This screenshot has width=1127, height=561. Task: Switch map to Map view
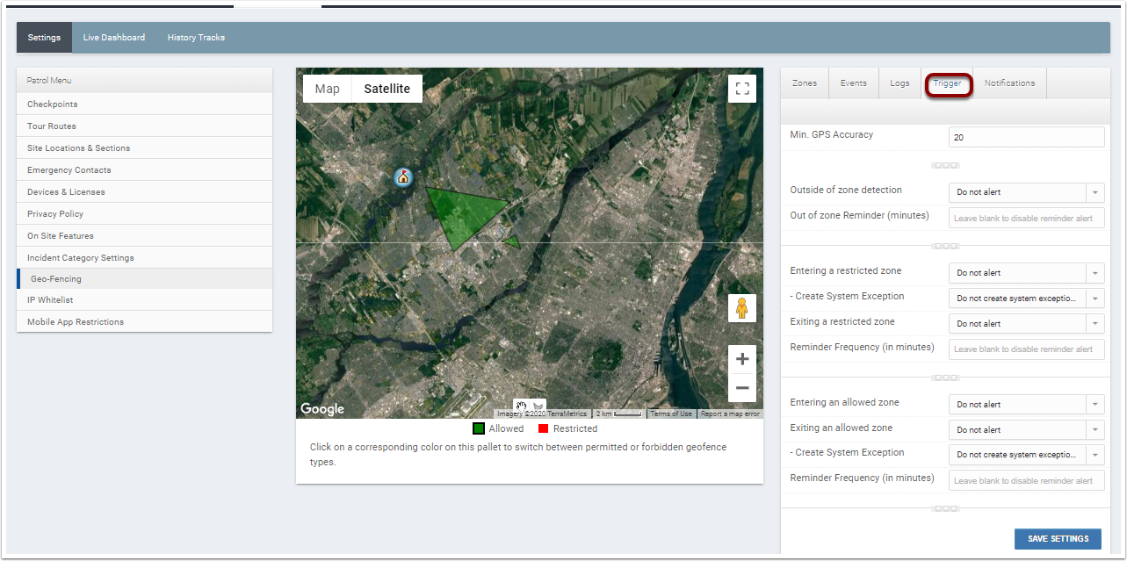click(x=327, y=89)
